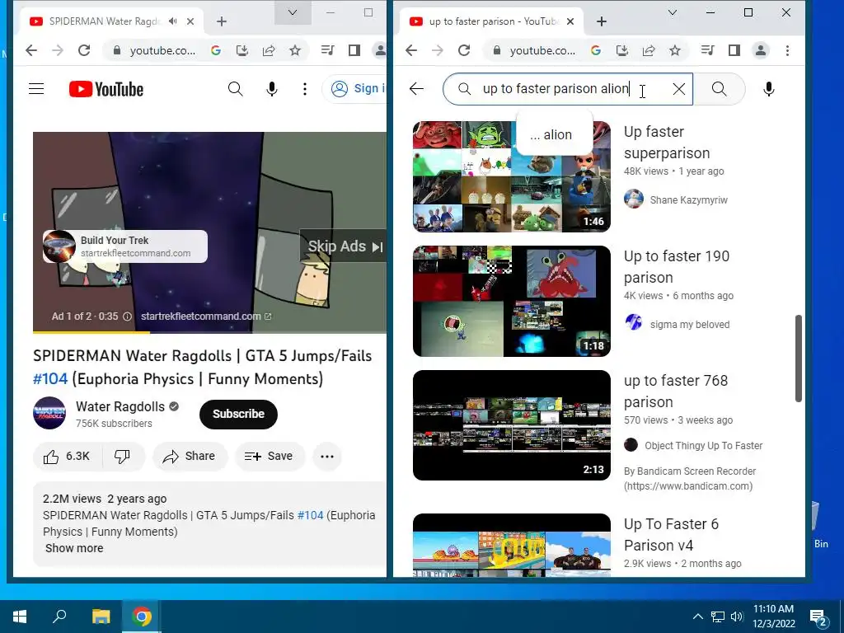Click install/download icon in left address bar
The height and width of the screenshot is (633, 844).
[x=242, y=50]
